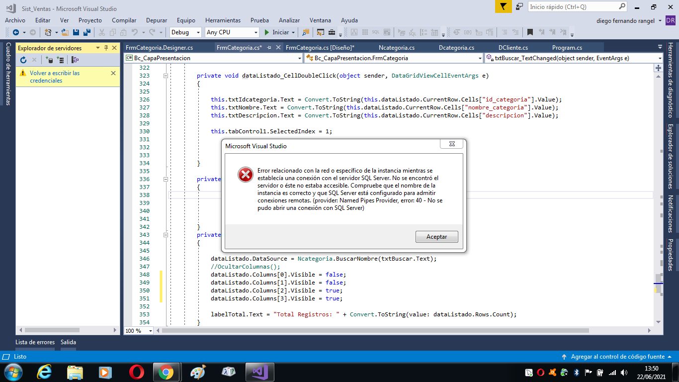Open the Editar menu
This screenshot has height=382, width=679.
click(43, 20)
